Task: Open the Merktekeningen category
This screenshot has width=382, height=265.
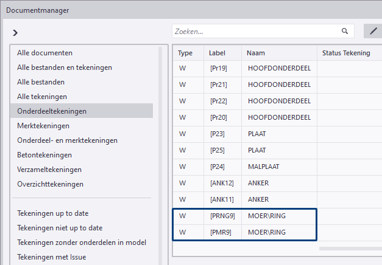Action: pos(43,126)
